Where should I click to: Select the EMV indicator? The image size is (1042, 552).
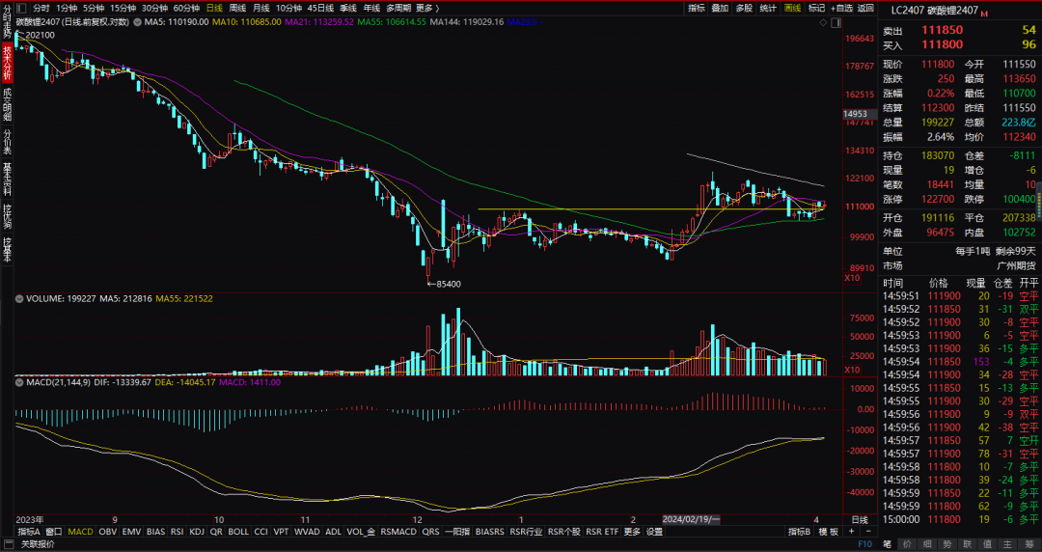(131, 532)
